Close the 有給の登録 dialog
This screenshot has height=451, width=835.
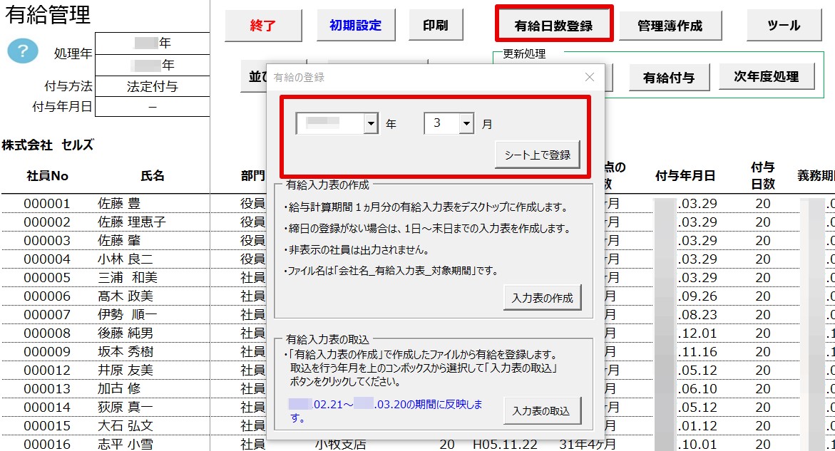pyautogui.click(x=589, y=77)
